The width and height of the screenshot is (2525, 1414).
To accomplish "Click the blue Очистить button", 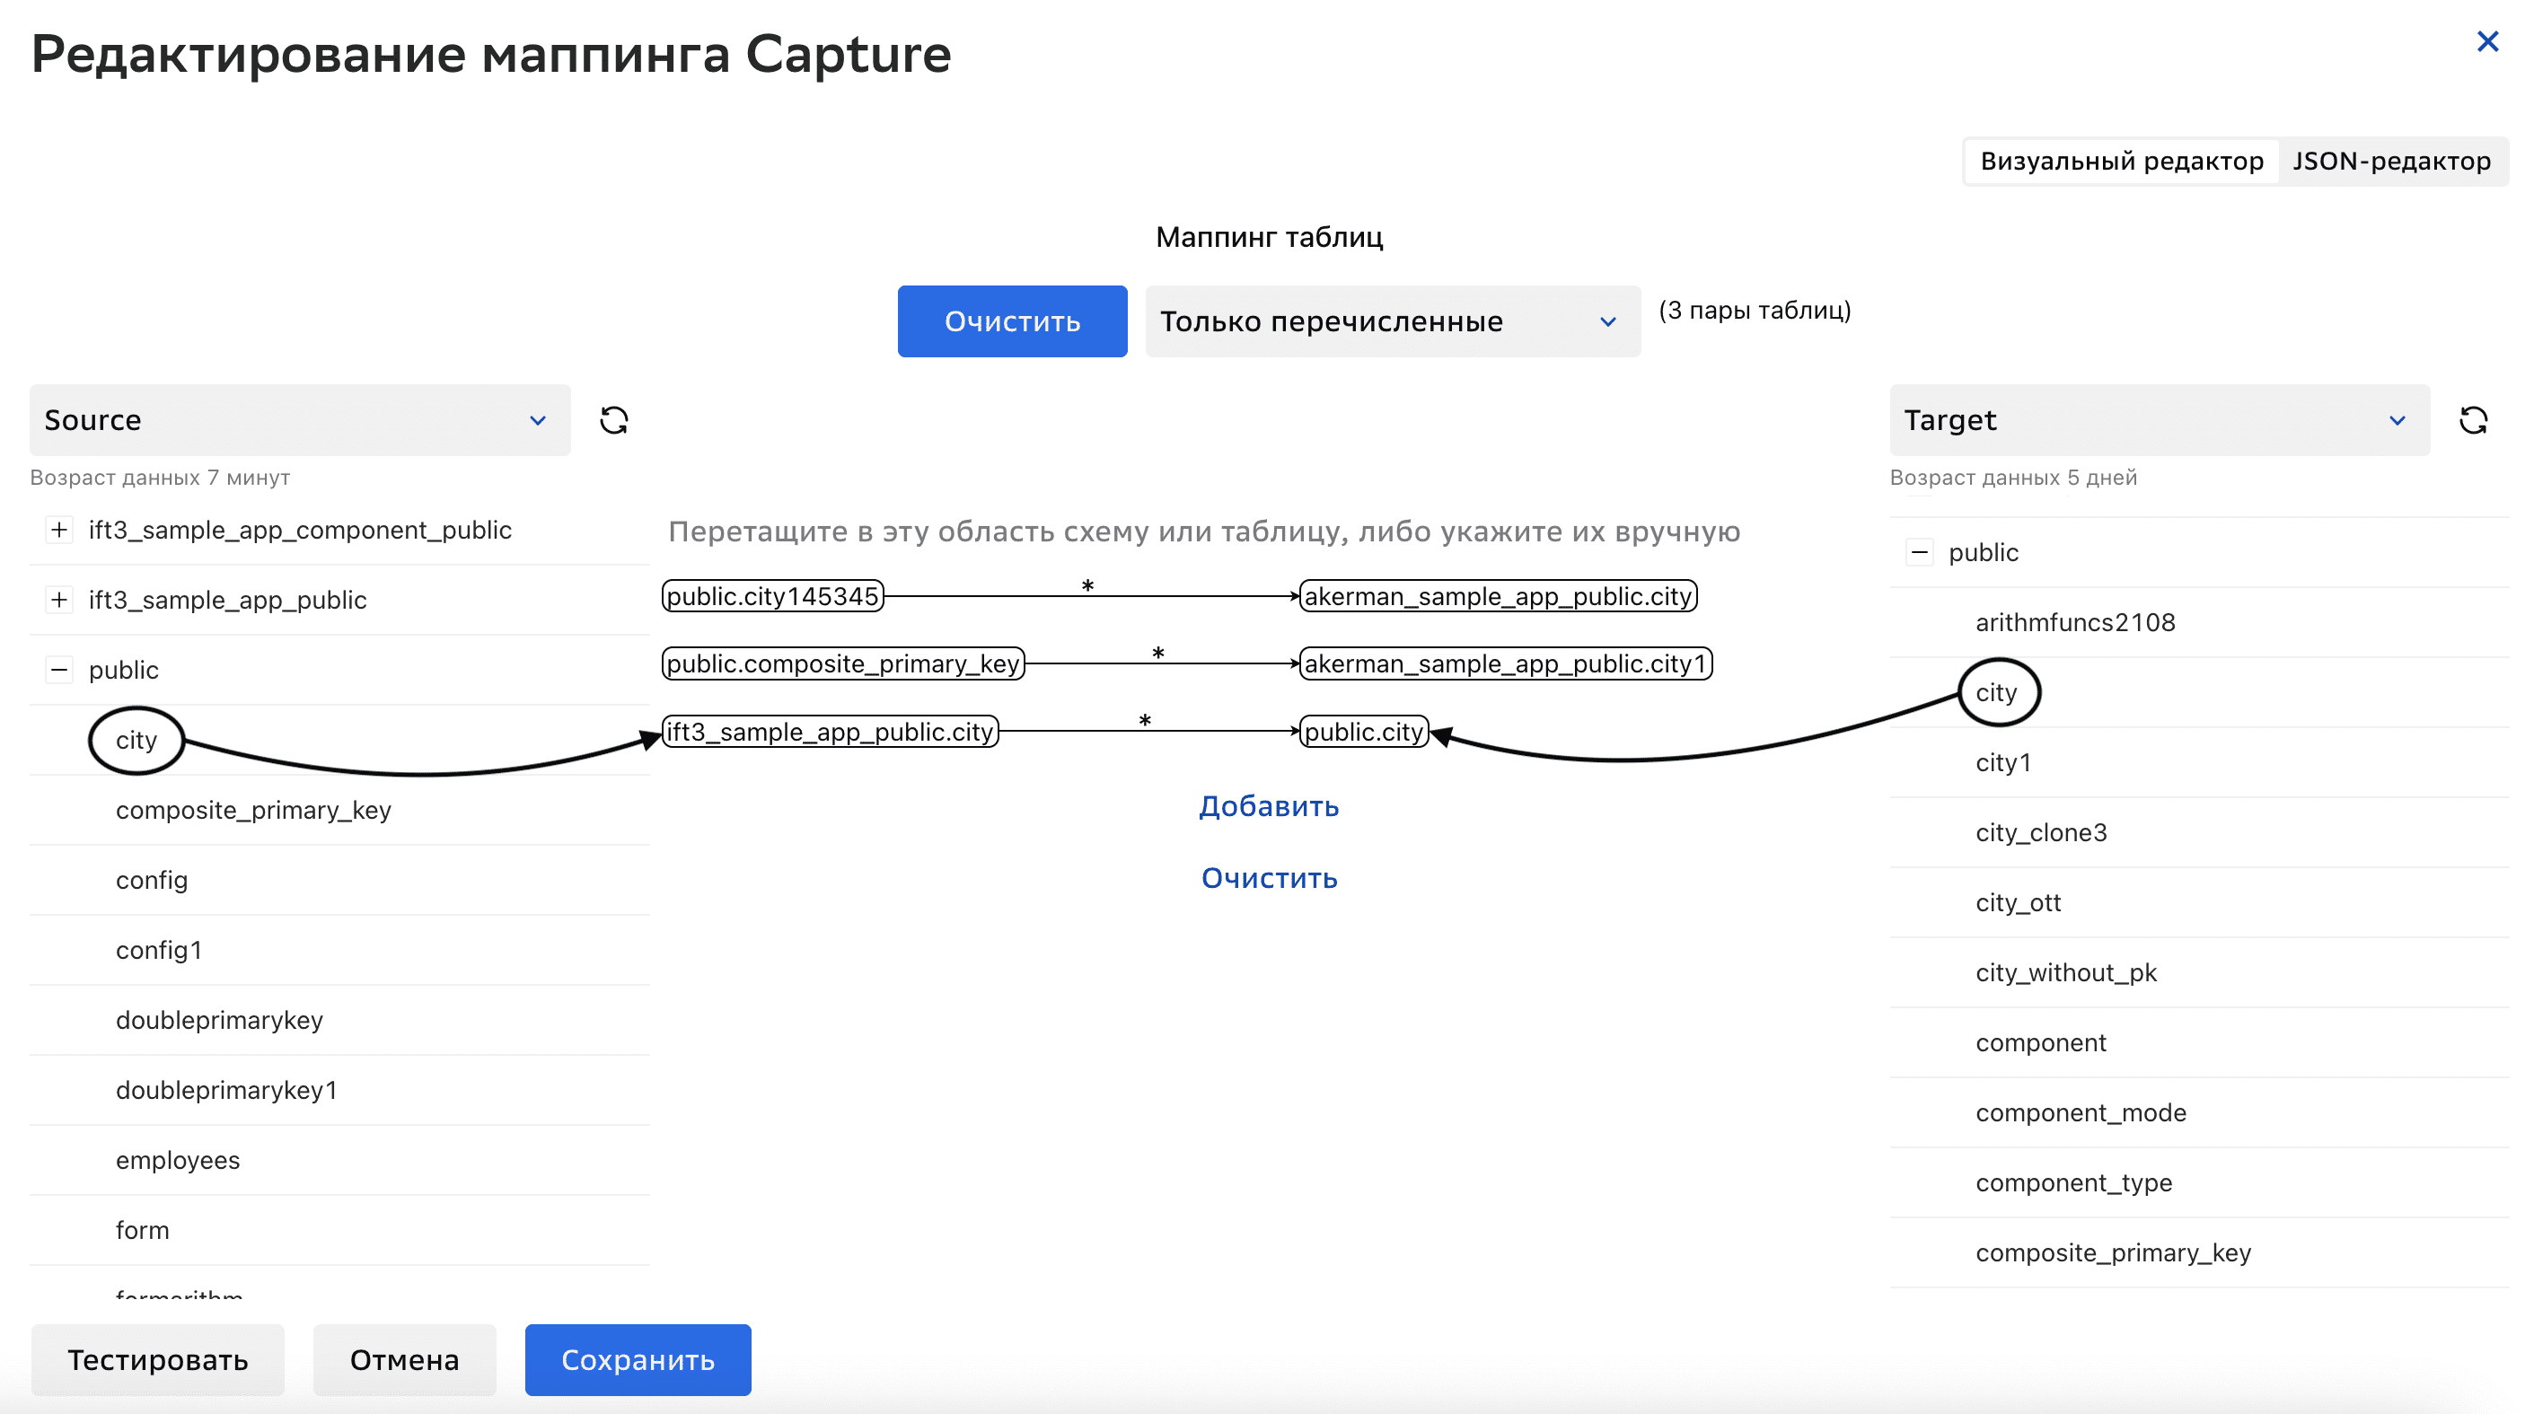I will pyautogui.click(x=1012, y=321).
